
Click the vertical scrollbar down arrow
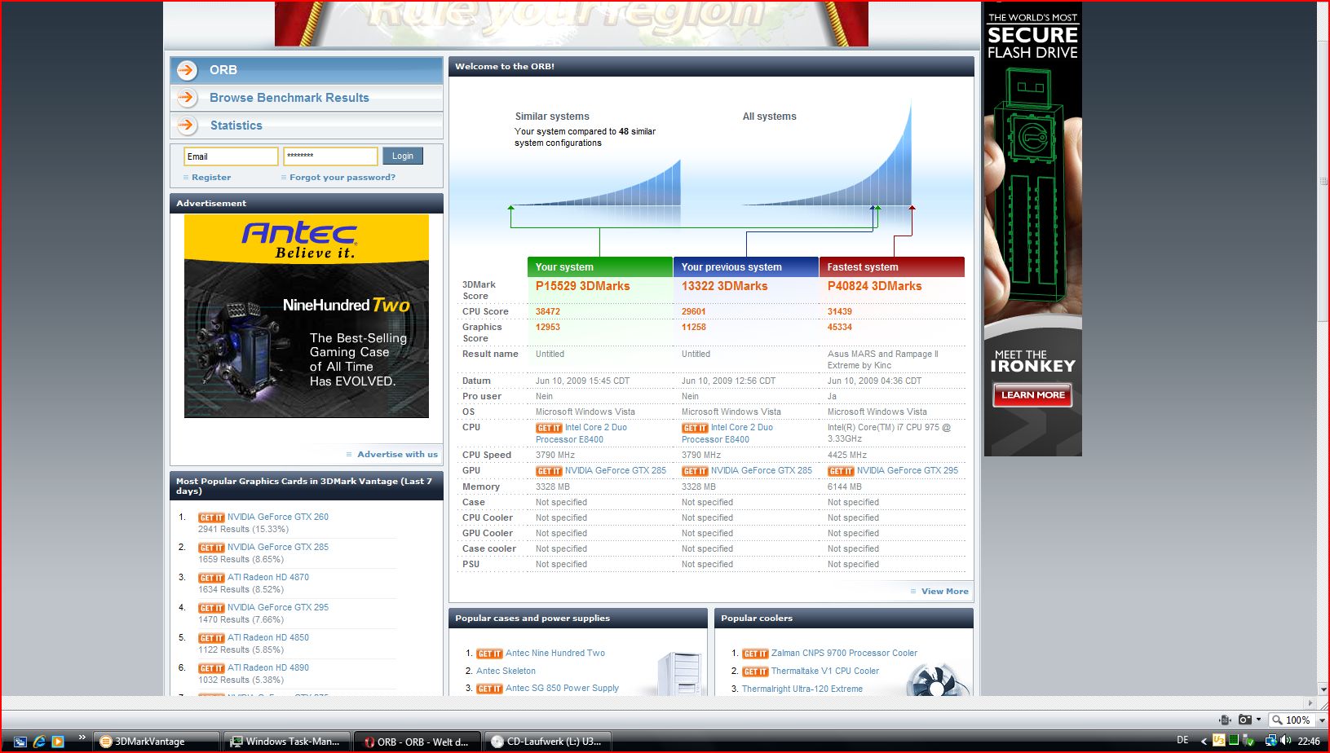(x=1323, y=689)
